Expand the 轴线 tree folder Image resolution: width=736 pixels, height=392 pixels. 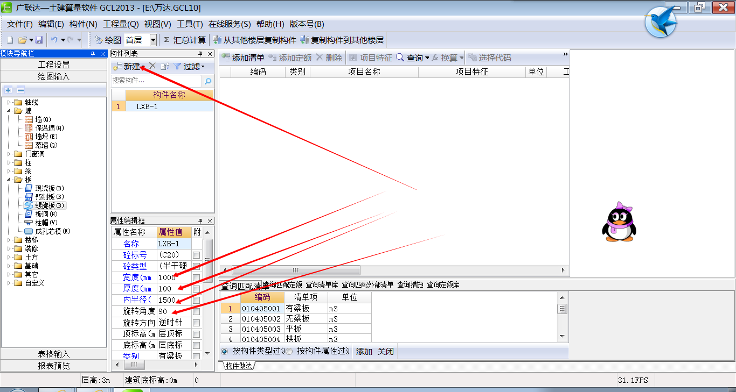[9, 102]
